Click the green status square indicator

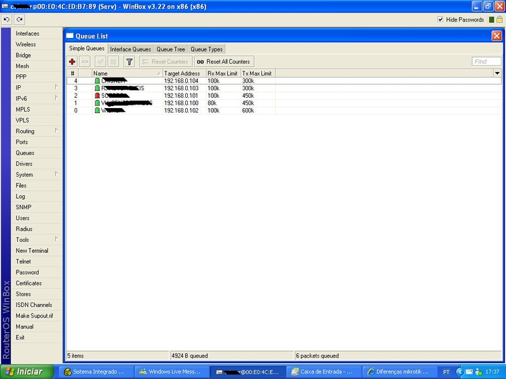[x=491, y=20]
